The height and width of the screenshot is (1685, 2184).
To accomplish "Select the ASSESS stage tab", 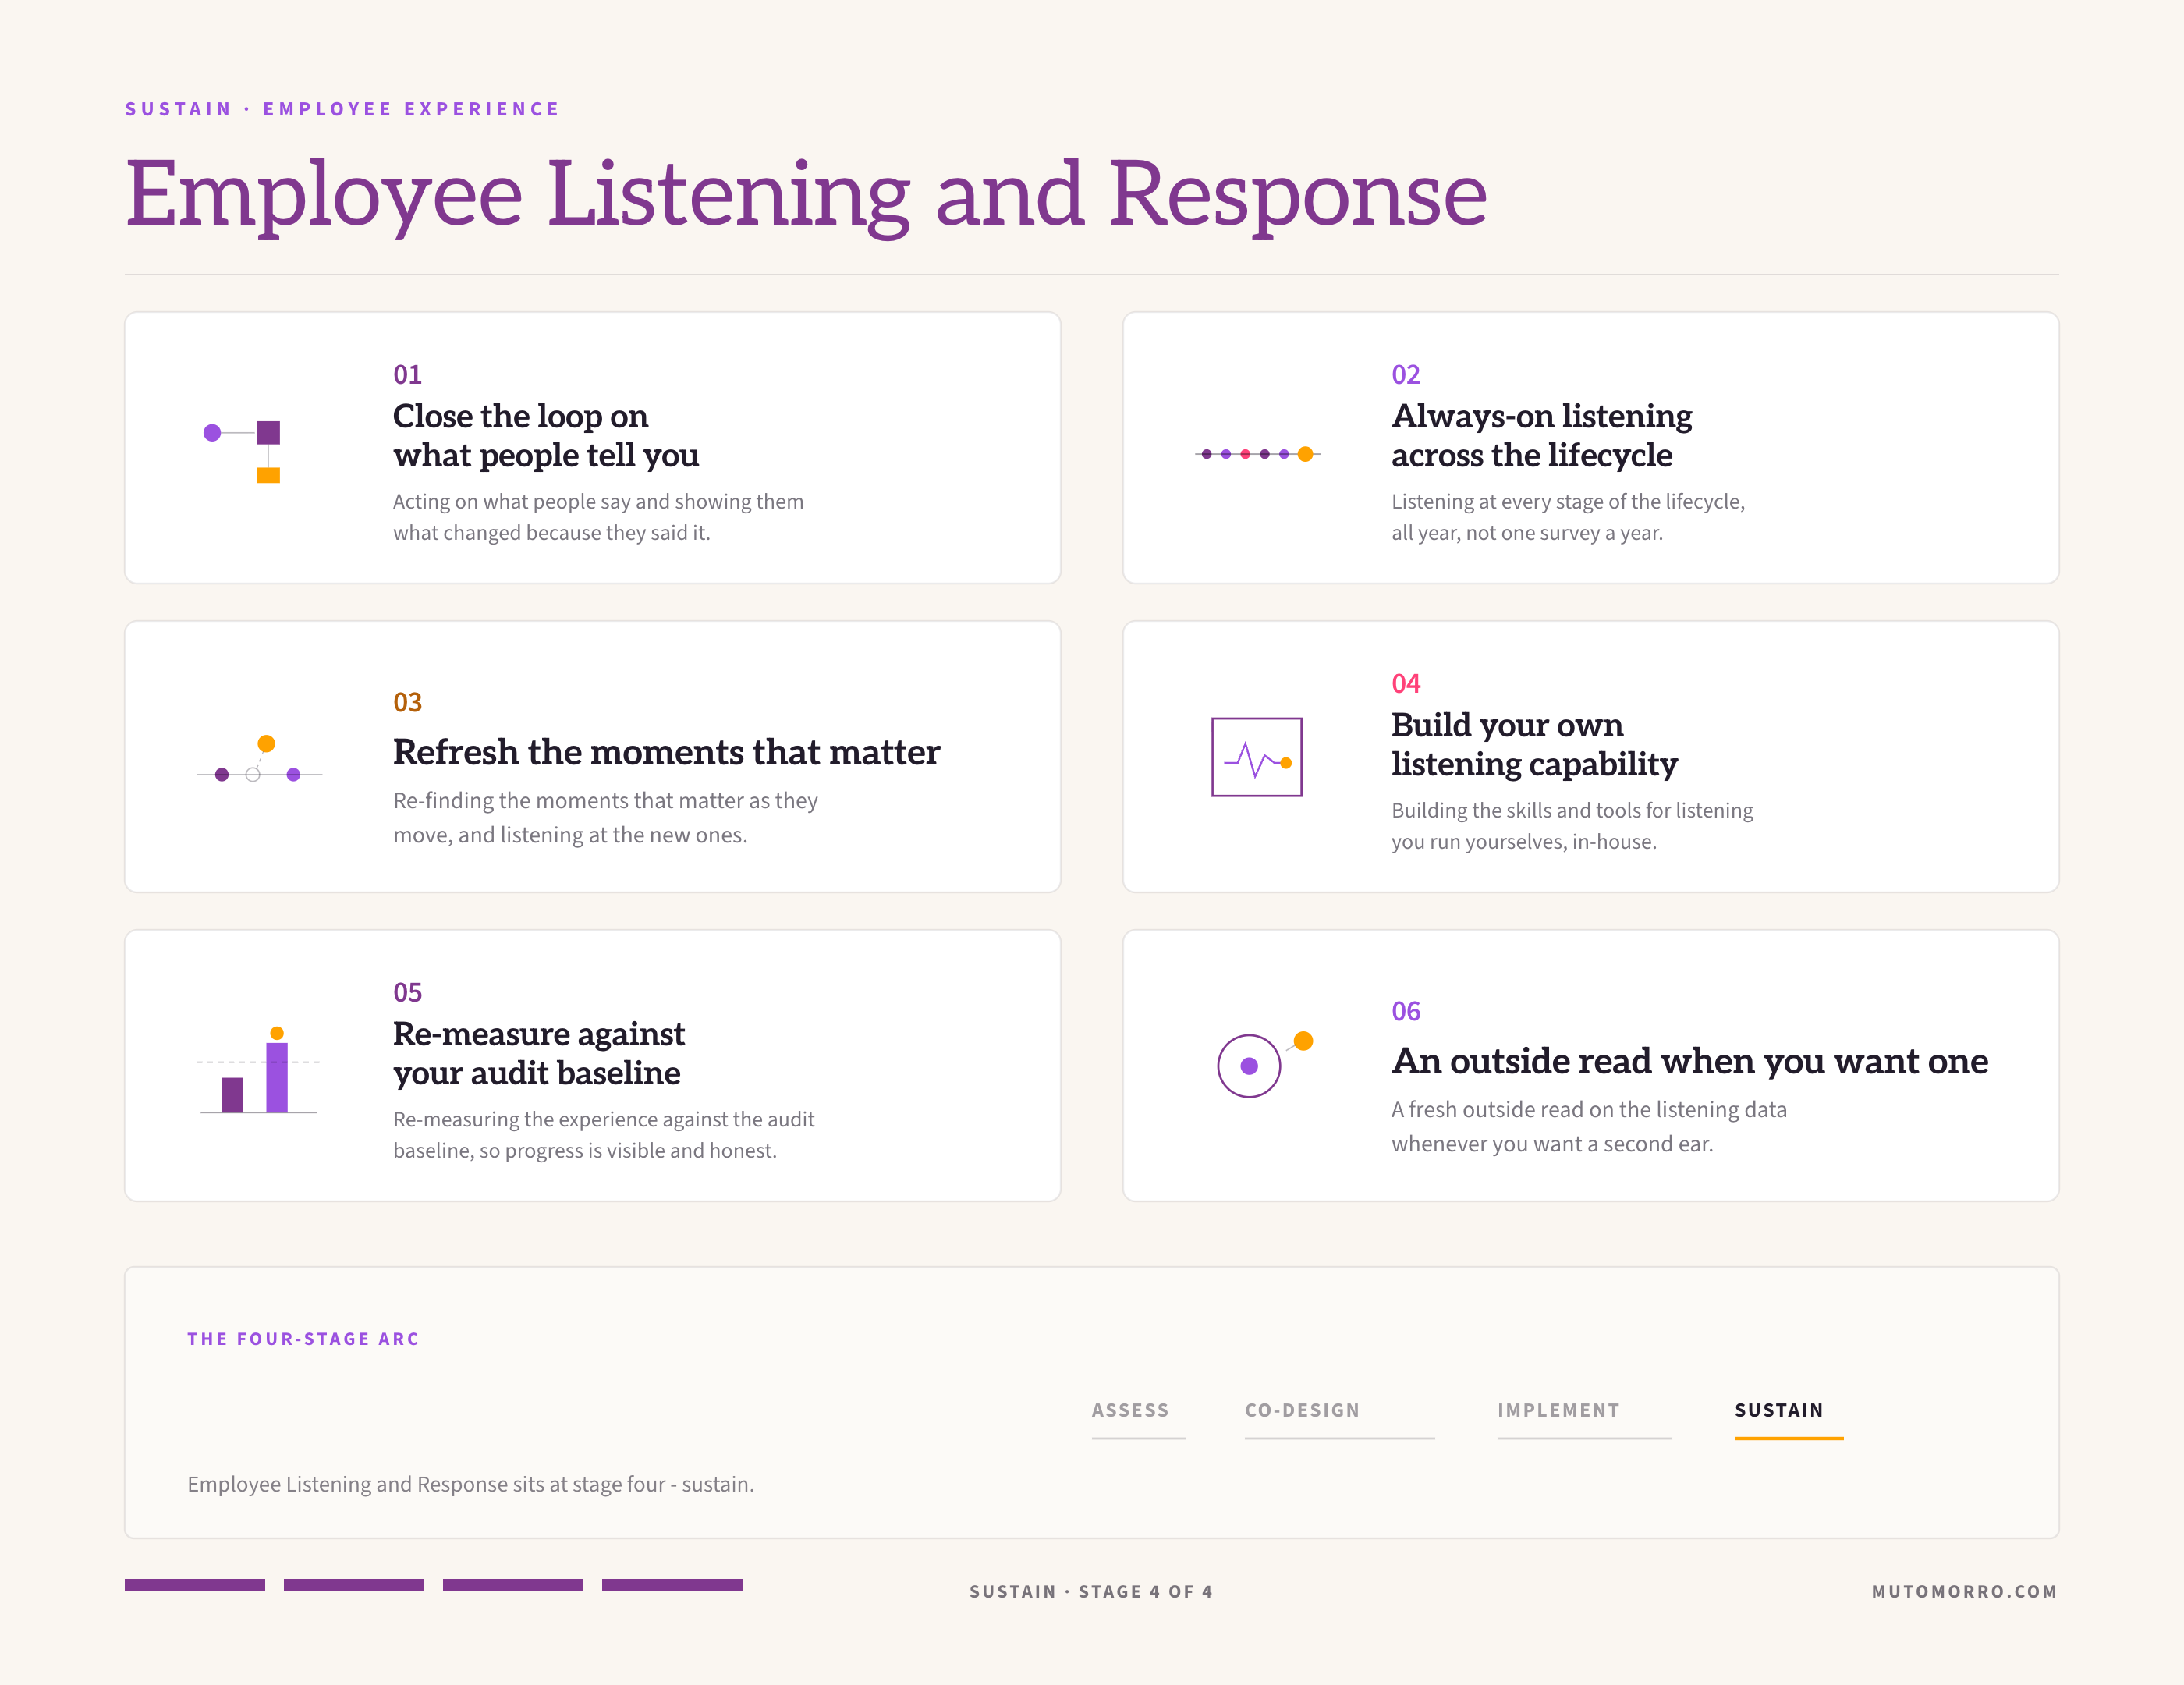I will (x=1138, y=1418).
